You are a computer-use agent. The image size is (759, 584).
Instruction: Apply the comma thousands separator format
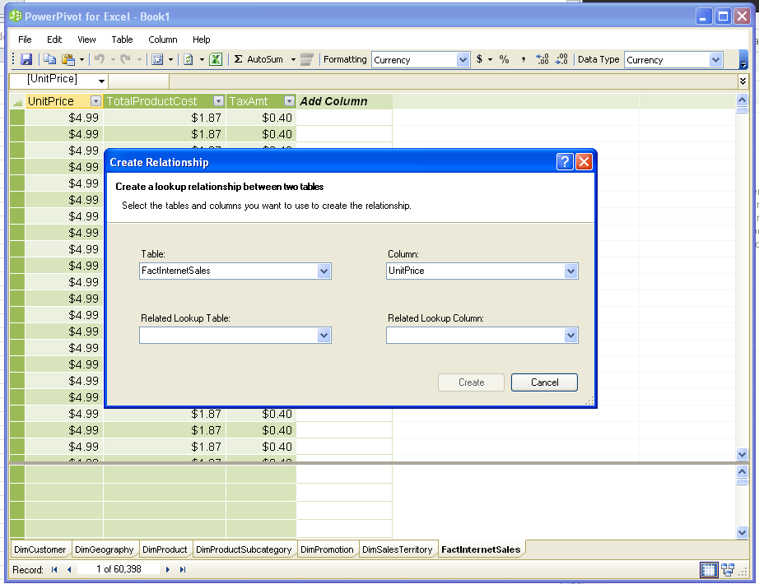[524, 59]
